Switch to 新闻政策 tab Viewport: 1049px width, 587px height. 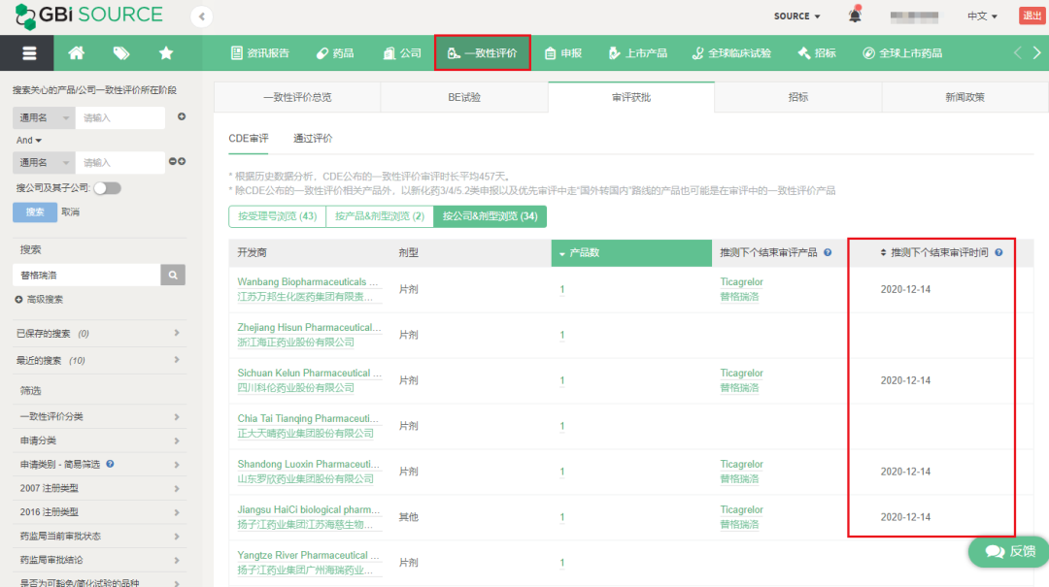964,98
